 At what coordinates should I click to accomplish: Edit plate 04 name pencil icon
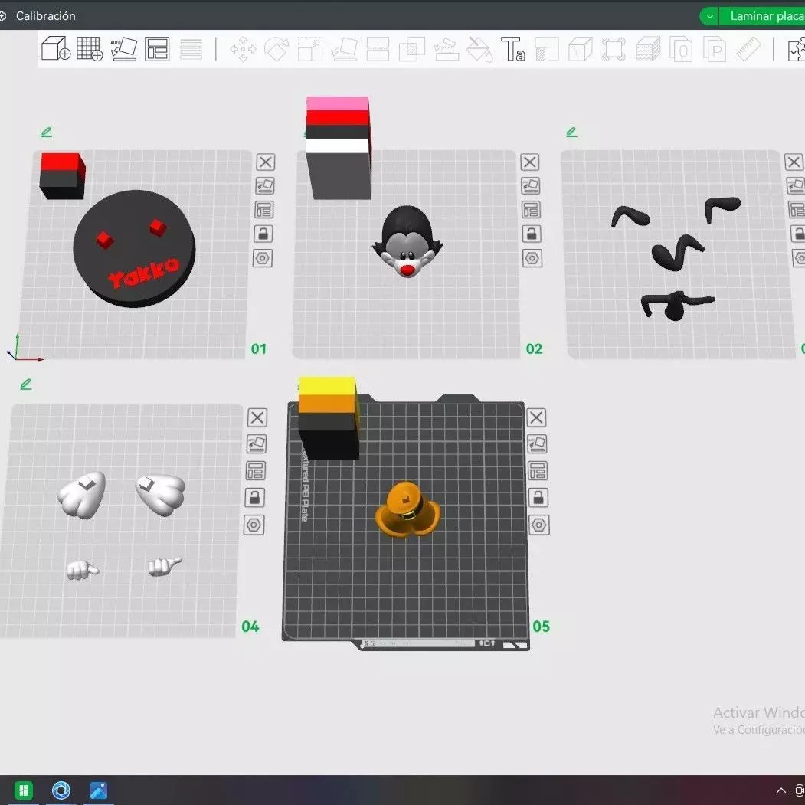[26, 384]
